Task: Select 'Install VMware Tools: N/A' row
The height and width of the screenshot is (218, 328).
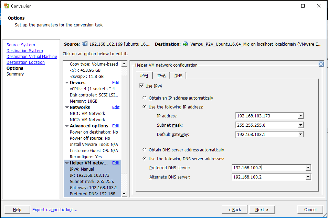Action: click(x=94, y=144)
